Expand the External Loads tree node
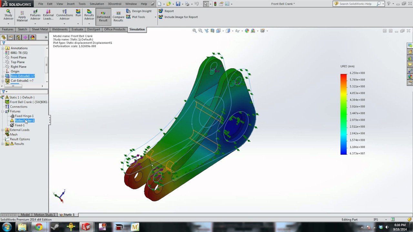The height and width of the screenshot is (232, 413). (3, 130)
